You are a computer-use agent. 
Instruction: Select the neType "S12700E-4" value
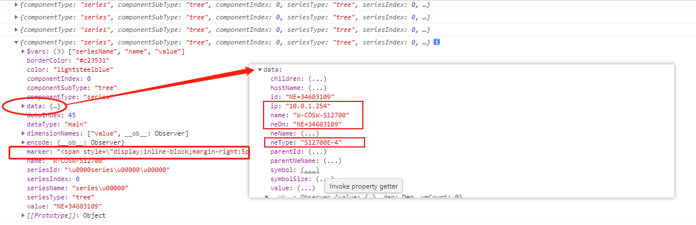(x=321, y=142)
